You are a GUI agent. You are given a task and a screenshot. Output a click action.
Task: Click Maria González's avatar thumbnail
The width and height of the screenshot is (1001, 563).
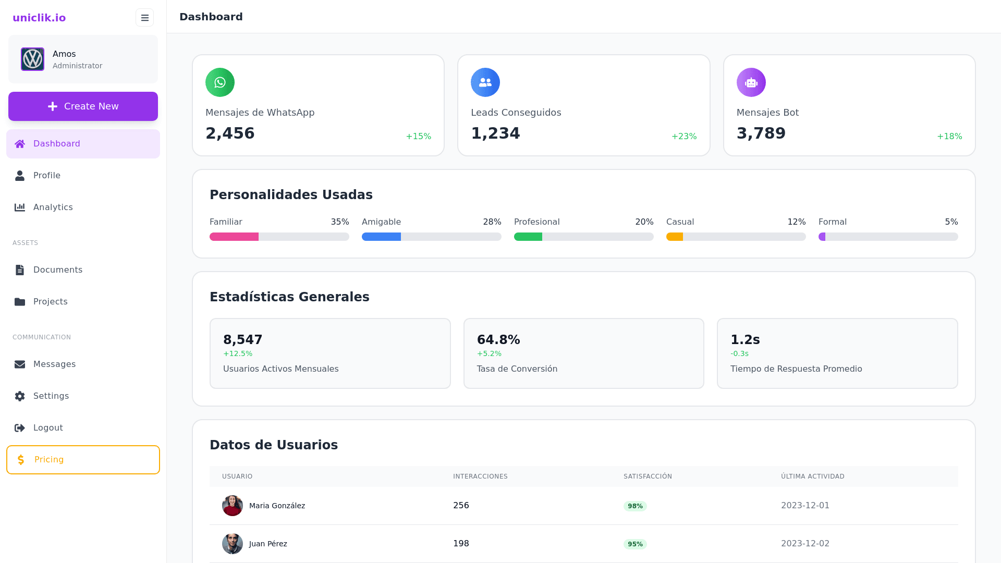[x=233, y=505]
